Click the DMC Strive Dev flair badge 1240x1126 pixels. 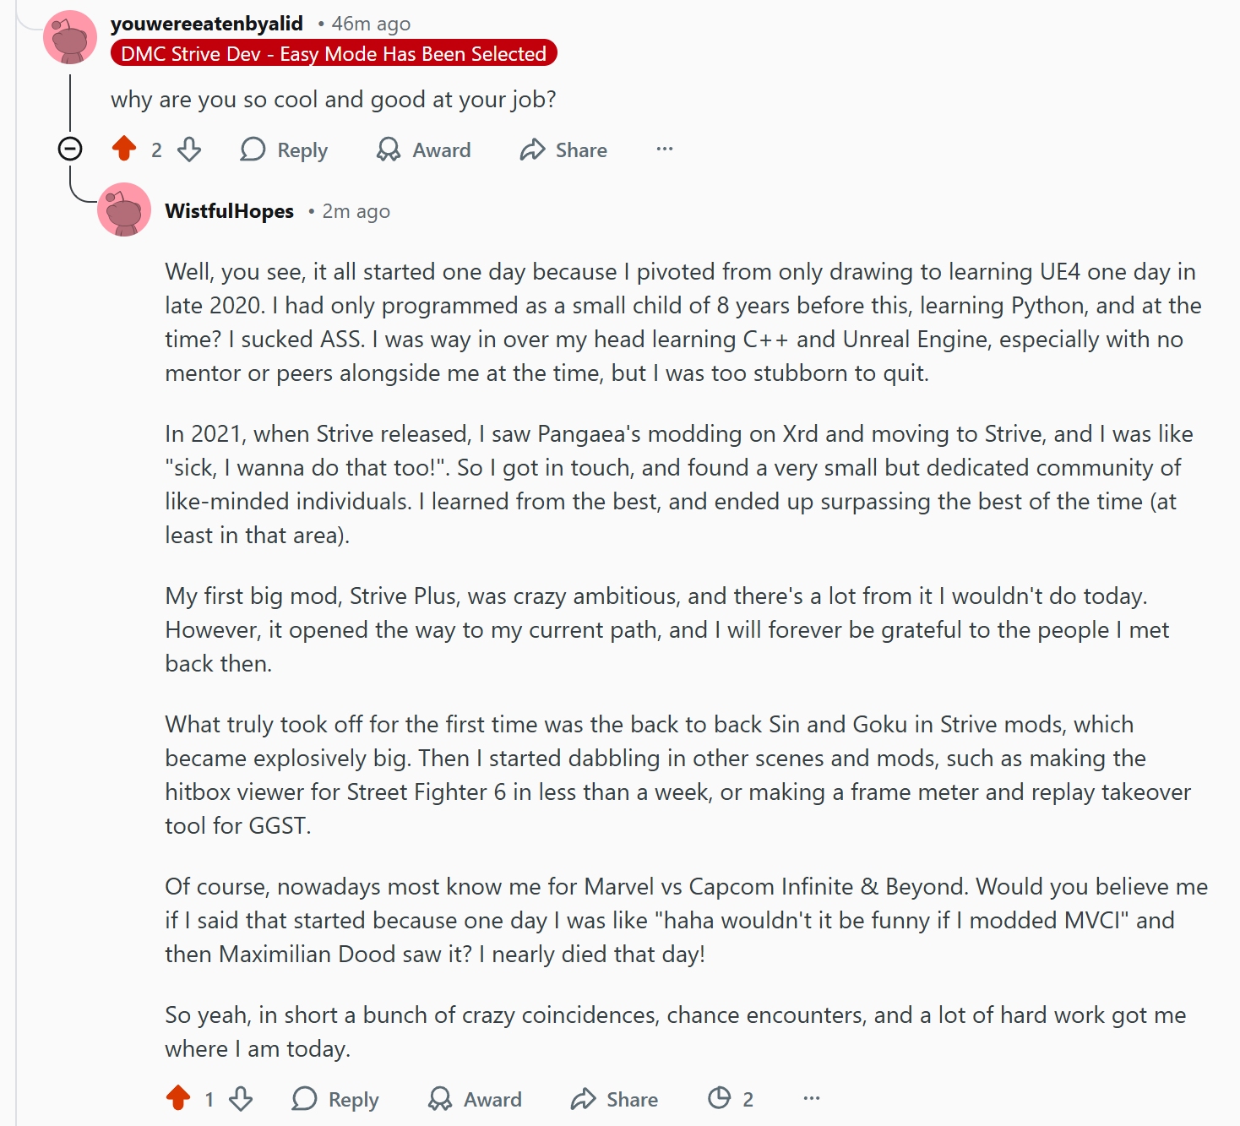pos(334,53)
